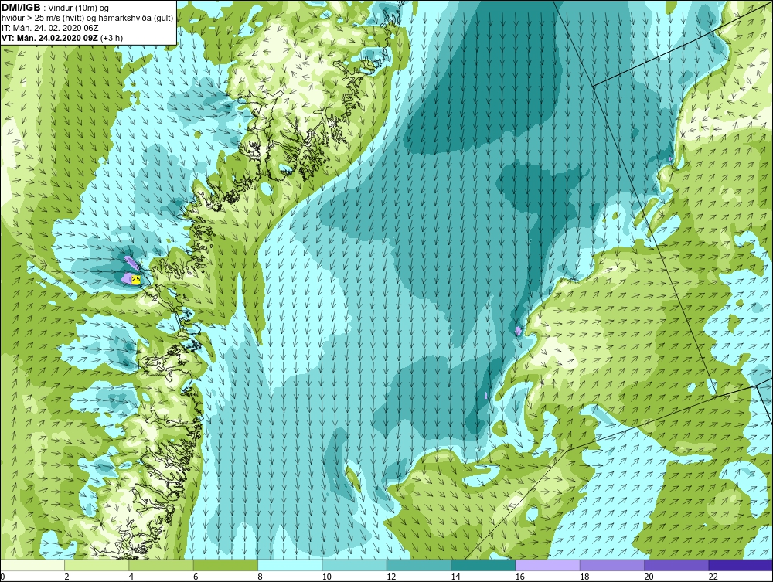Click the legend label '16'

click(x=520, y=577)
